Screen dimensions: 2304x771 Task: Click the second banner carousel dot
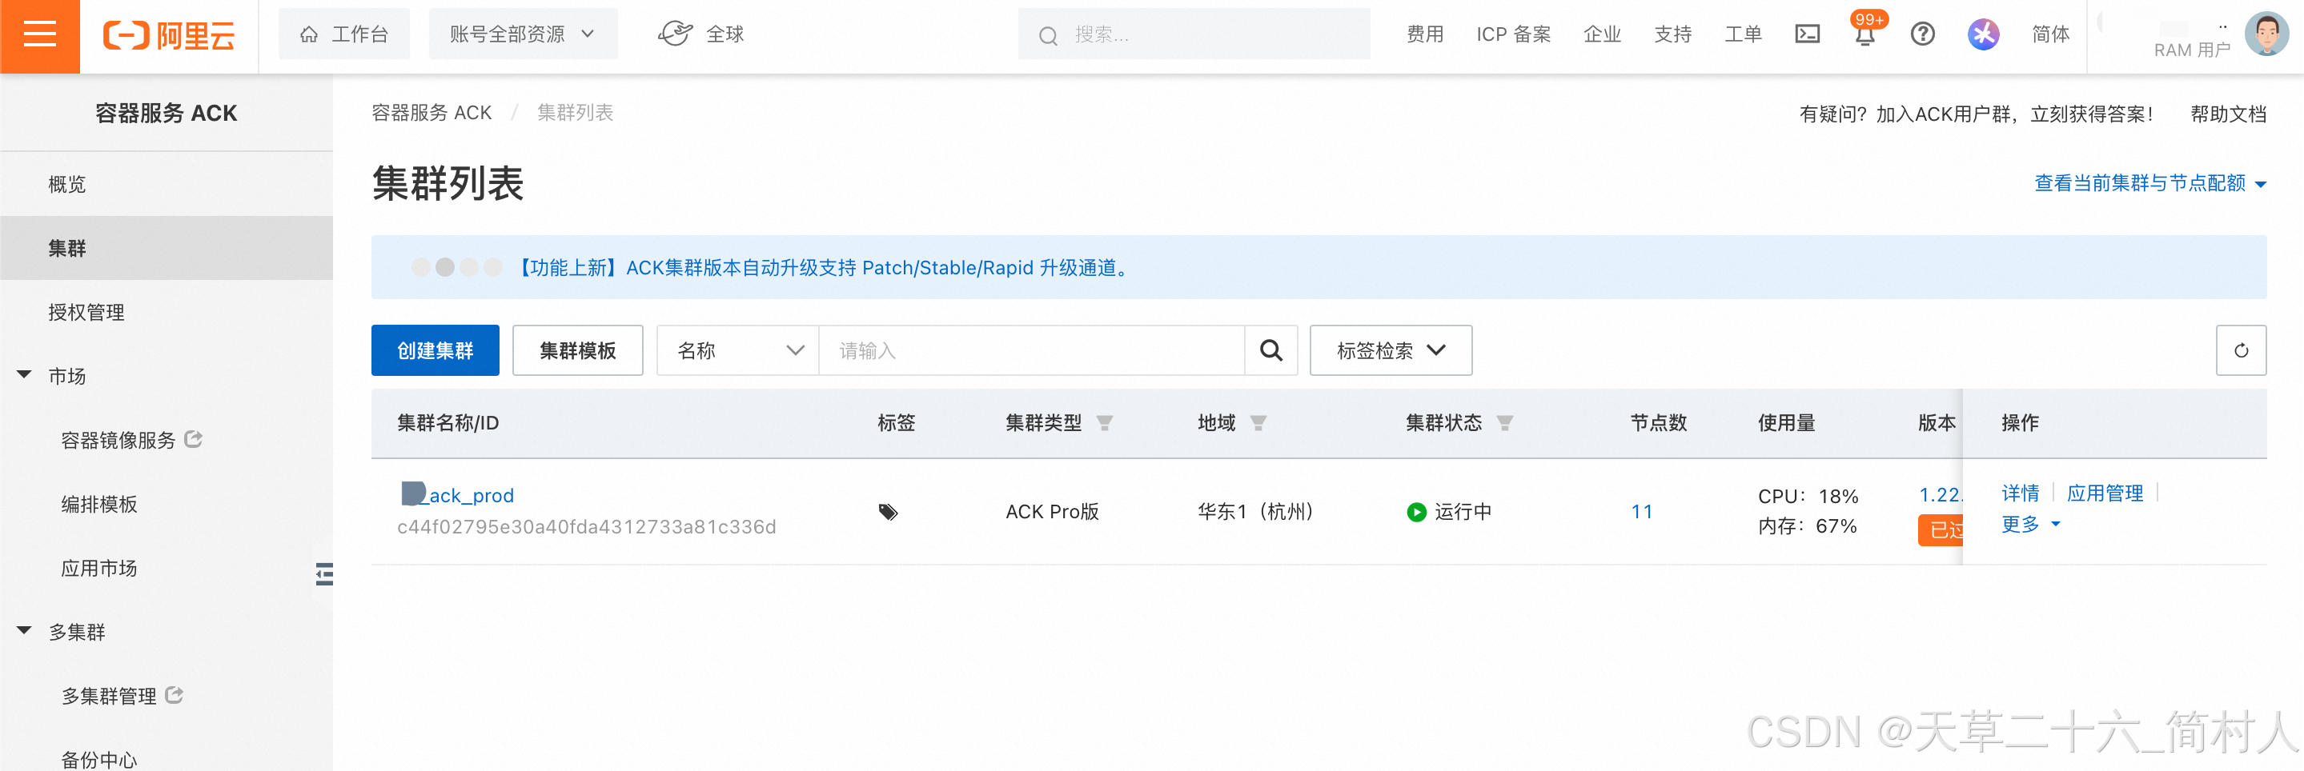click(444, 267)
